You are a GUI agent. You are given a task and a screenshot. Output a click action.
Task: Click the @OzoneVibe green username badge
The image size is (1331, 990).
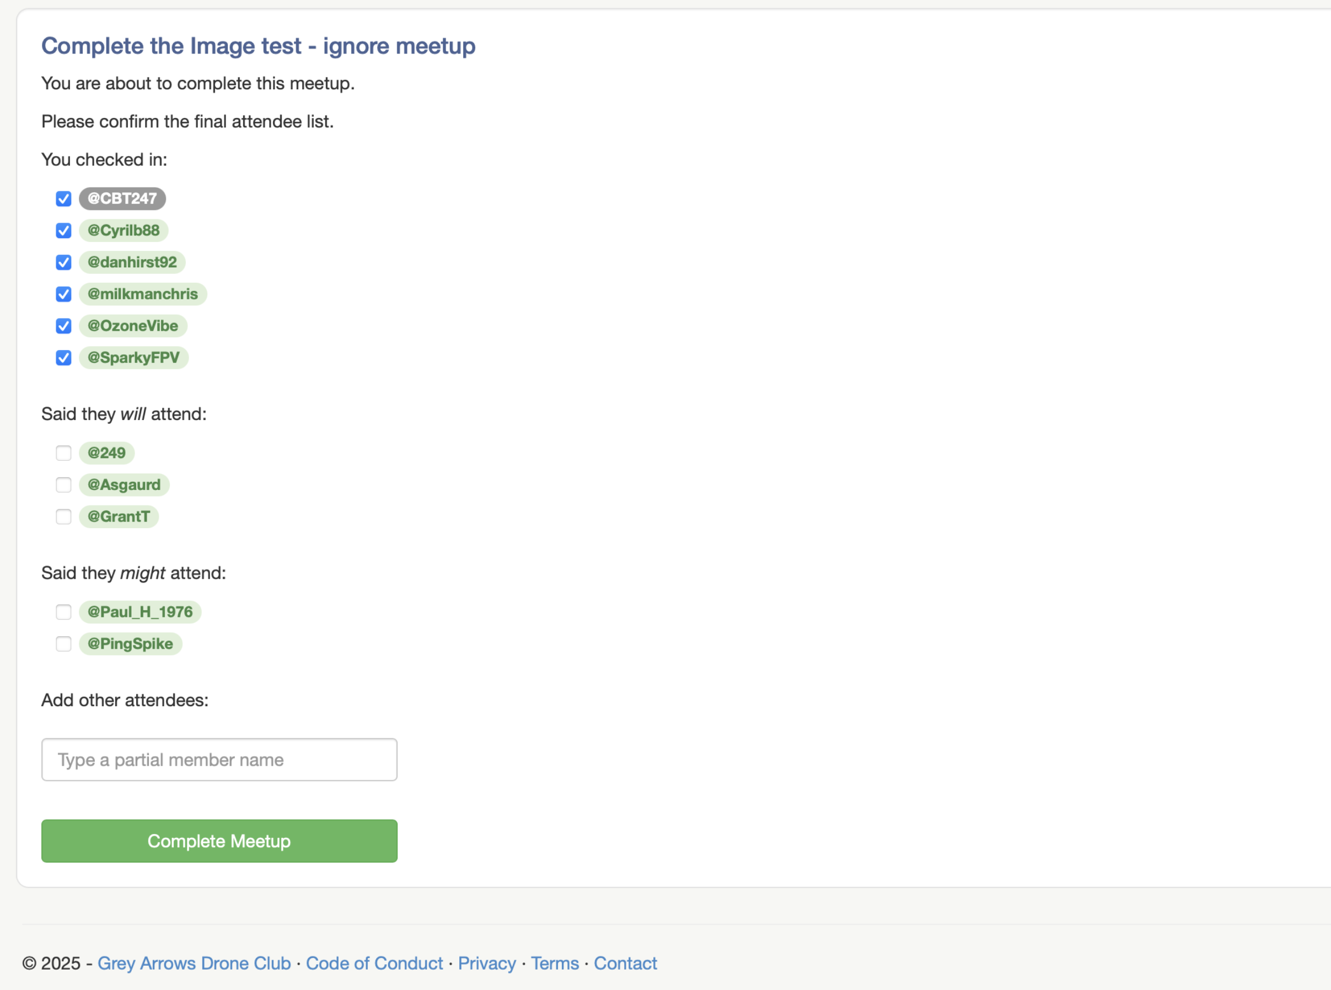click(x=133, y=326)
